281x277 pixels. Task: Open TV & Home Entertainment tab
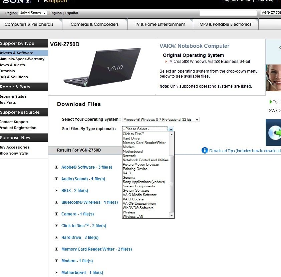tap(160, 24)
